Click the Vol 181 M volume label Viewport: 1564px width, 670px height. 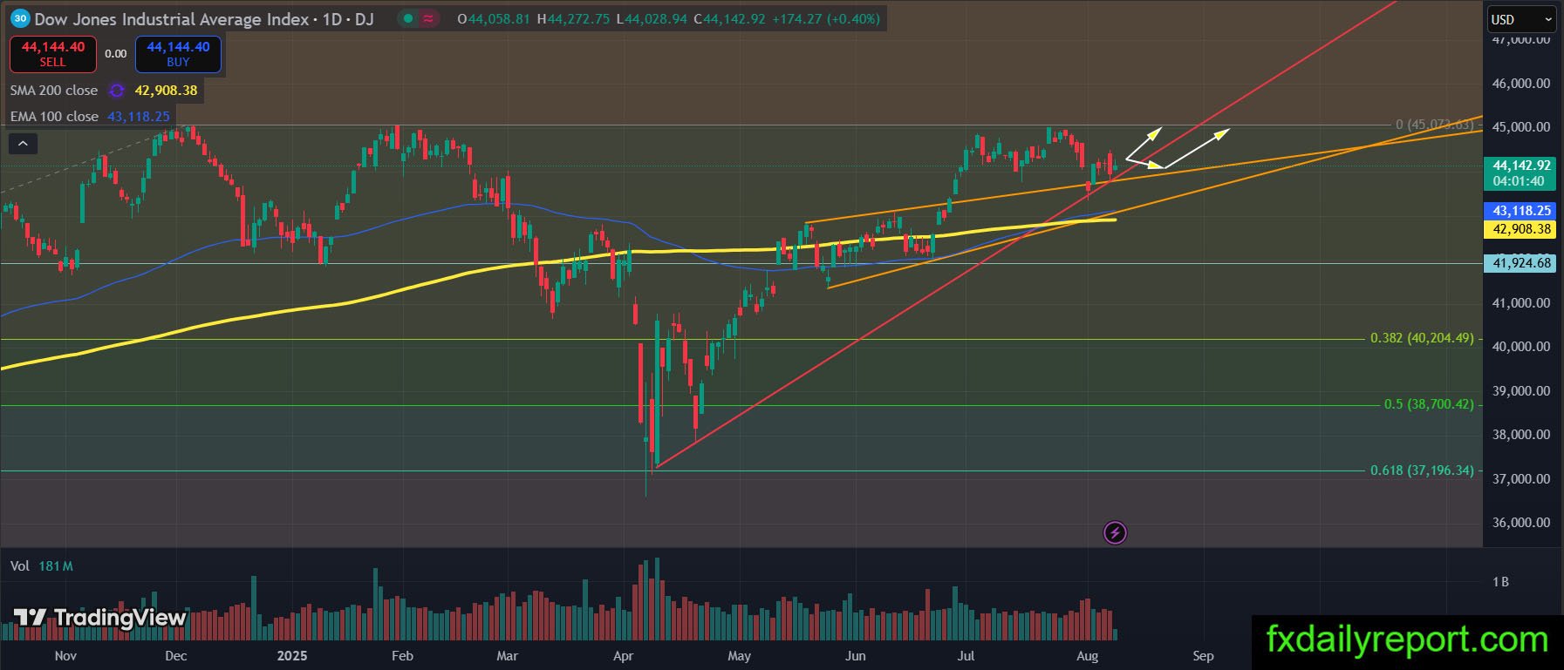pyautogui.click(x=41, y=566)
